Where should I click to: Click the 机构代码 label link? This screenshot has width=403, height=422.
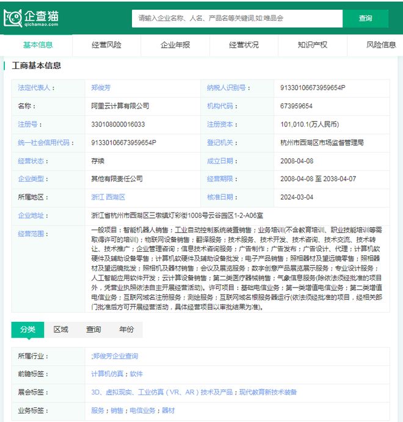tap(220, 106)
